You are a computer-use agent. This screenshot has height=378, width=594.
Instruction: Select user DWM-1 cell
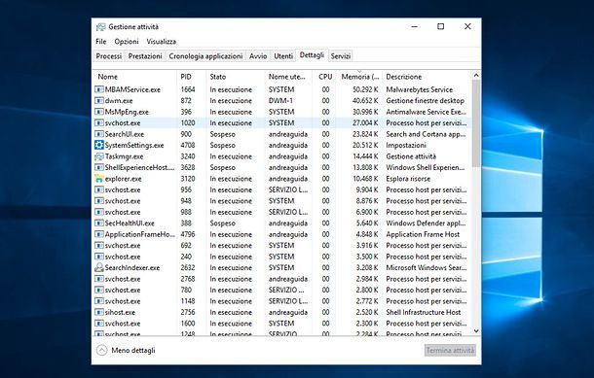click(x=280, y=100)
